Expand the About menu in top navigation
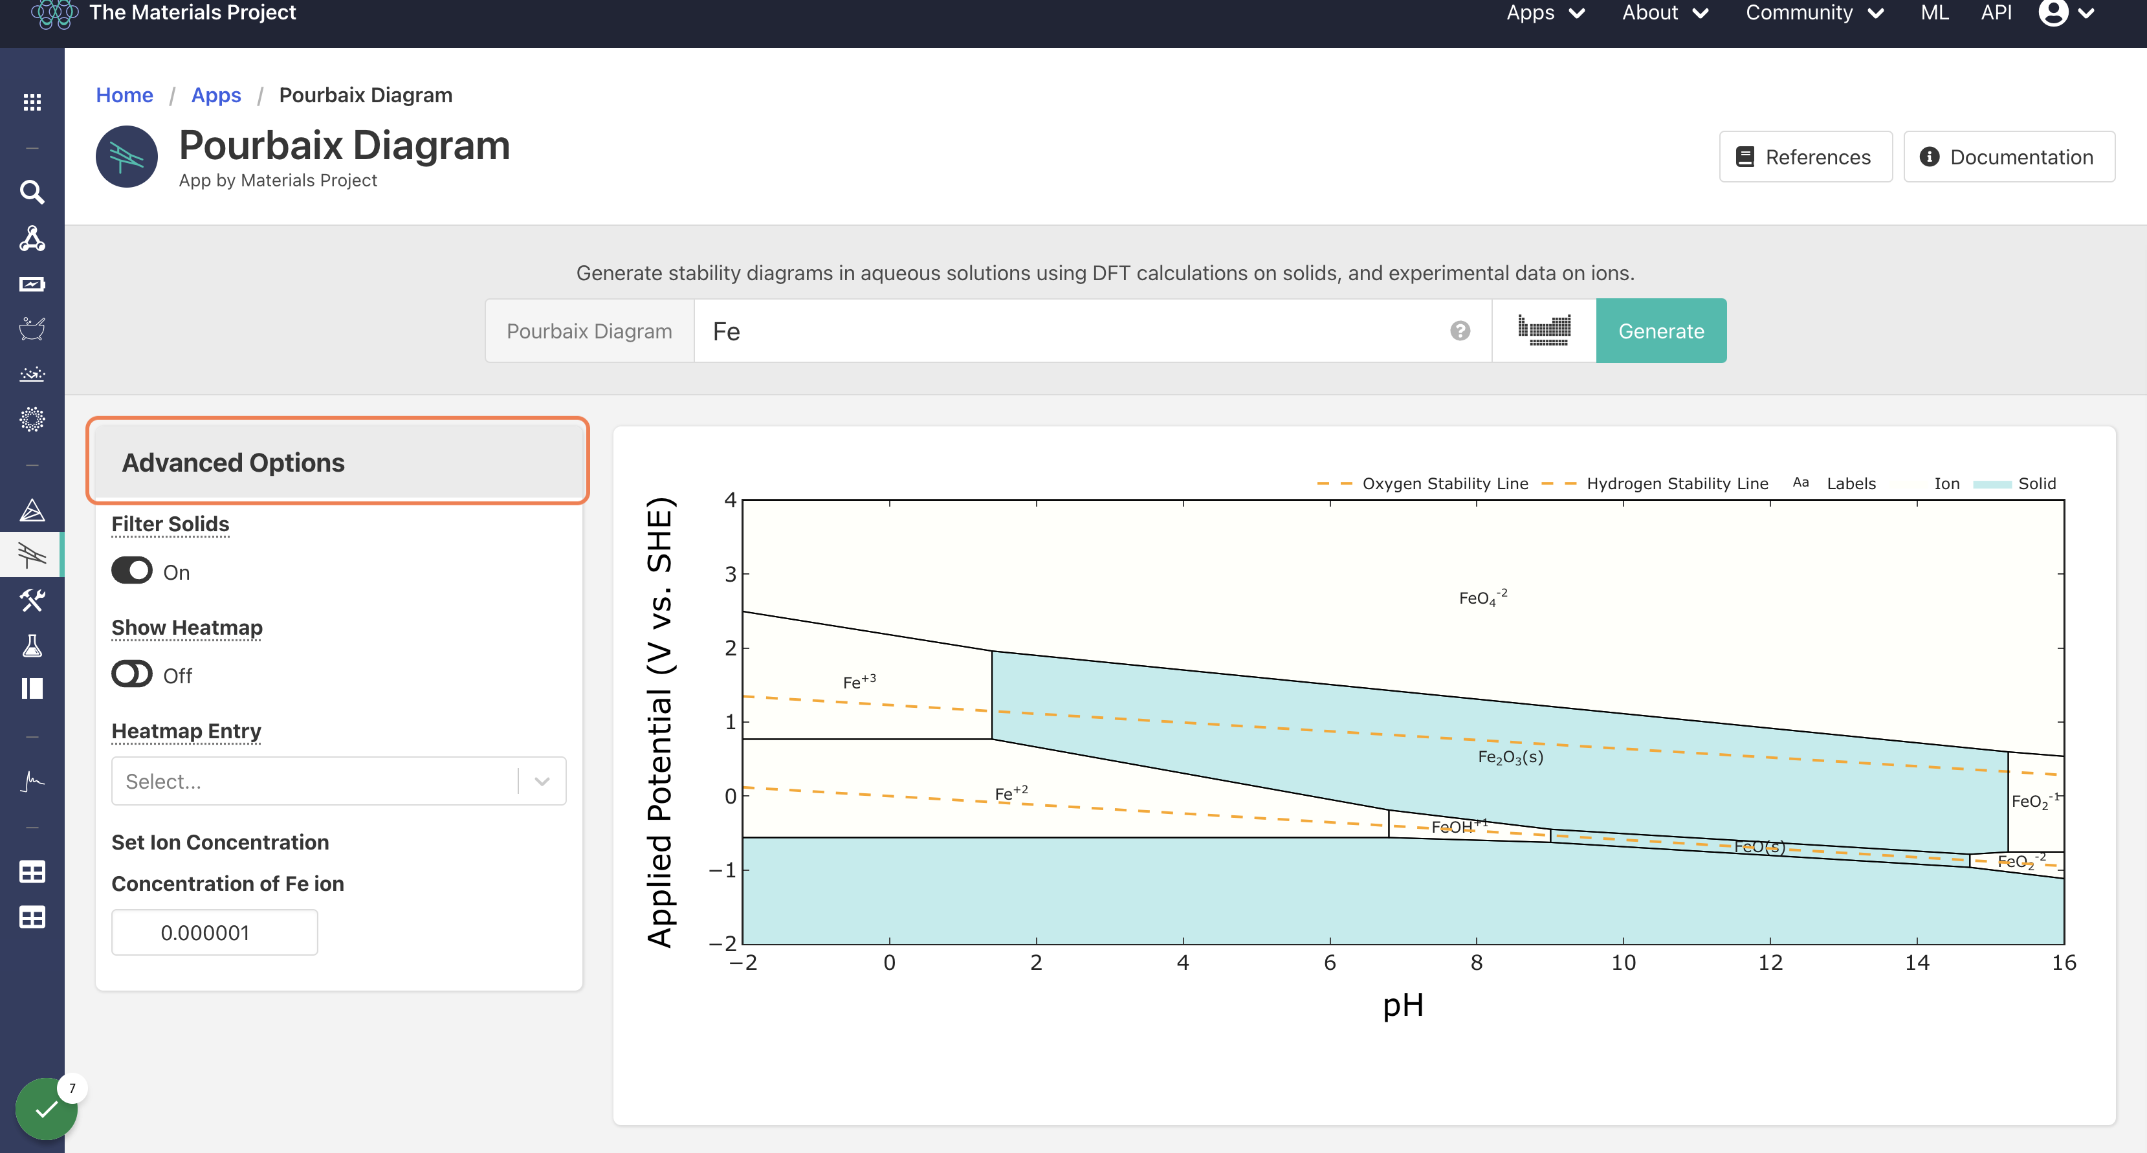 1664,12
